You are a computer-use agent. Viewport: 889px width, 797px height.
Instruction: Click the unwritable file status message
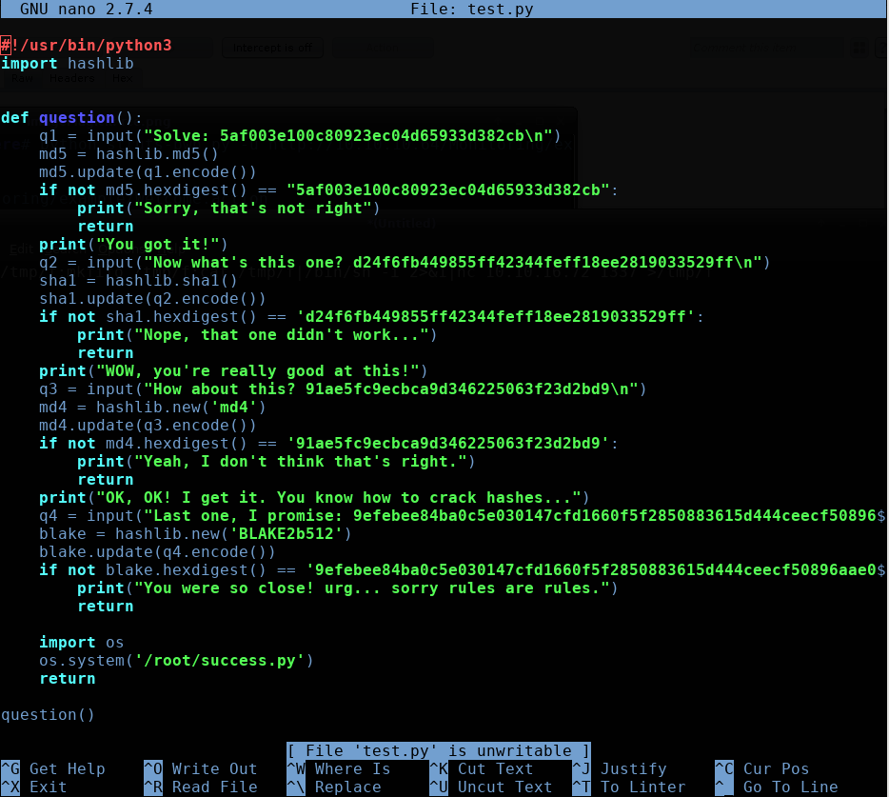point(438,751)
